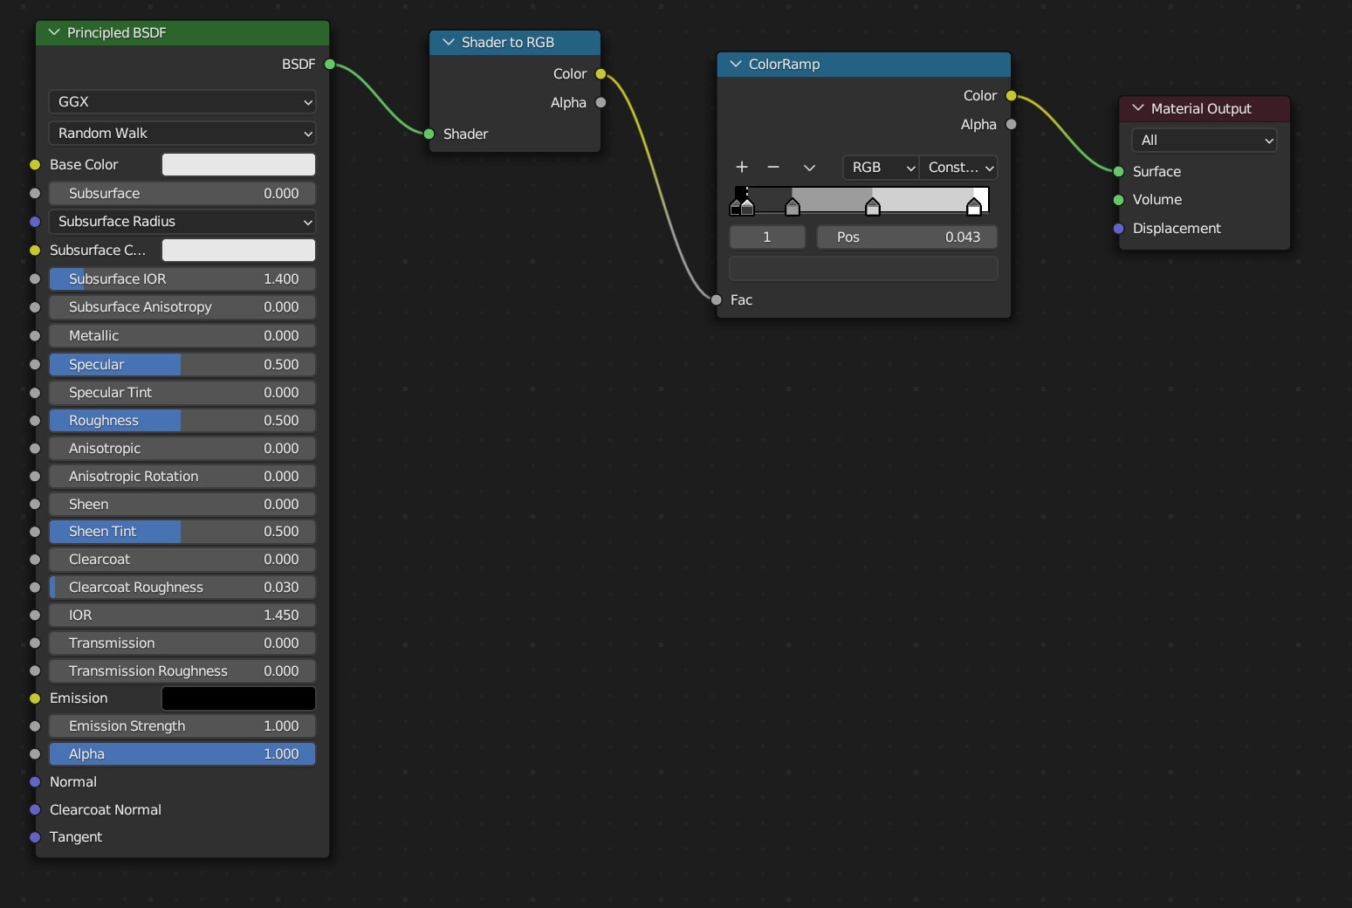The image size is (1352, 908).
Task: Click the Fac input socket on ColorRamp
Action: (x=716, y=299)
